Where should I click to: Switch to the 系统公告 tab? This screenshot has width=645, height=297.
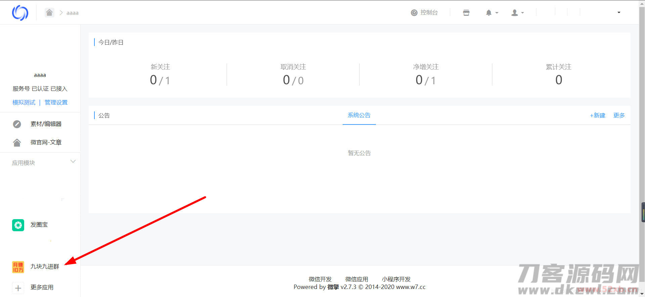359,115
